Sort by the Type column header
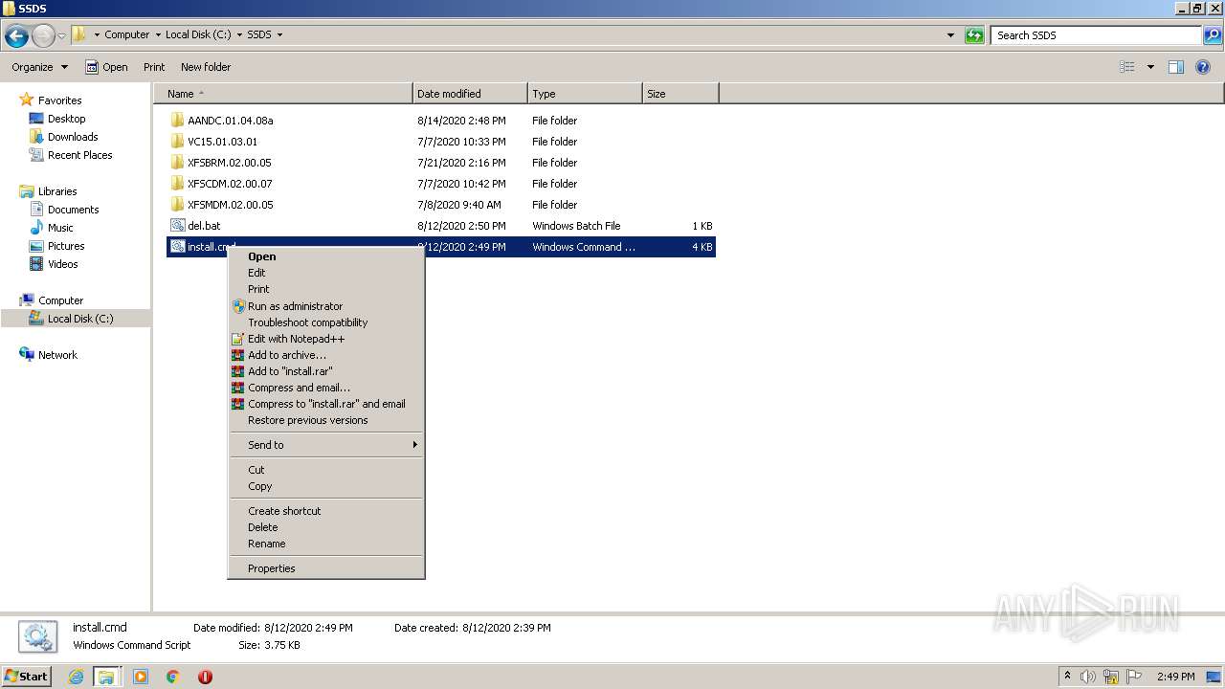This screenshot has width=1225, height=689. 585,94
